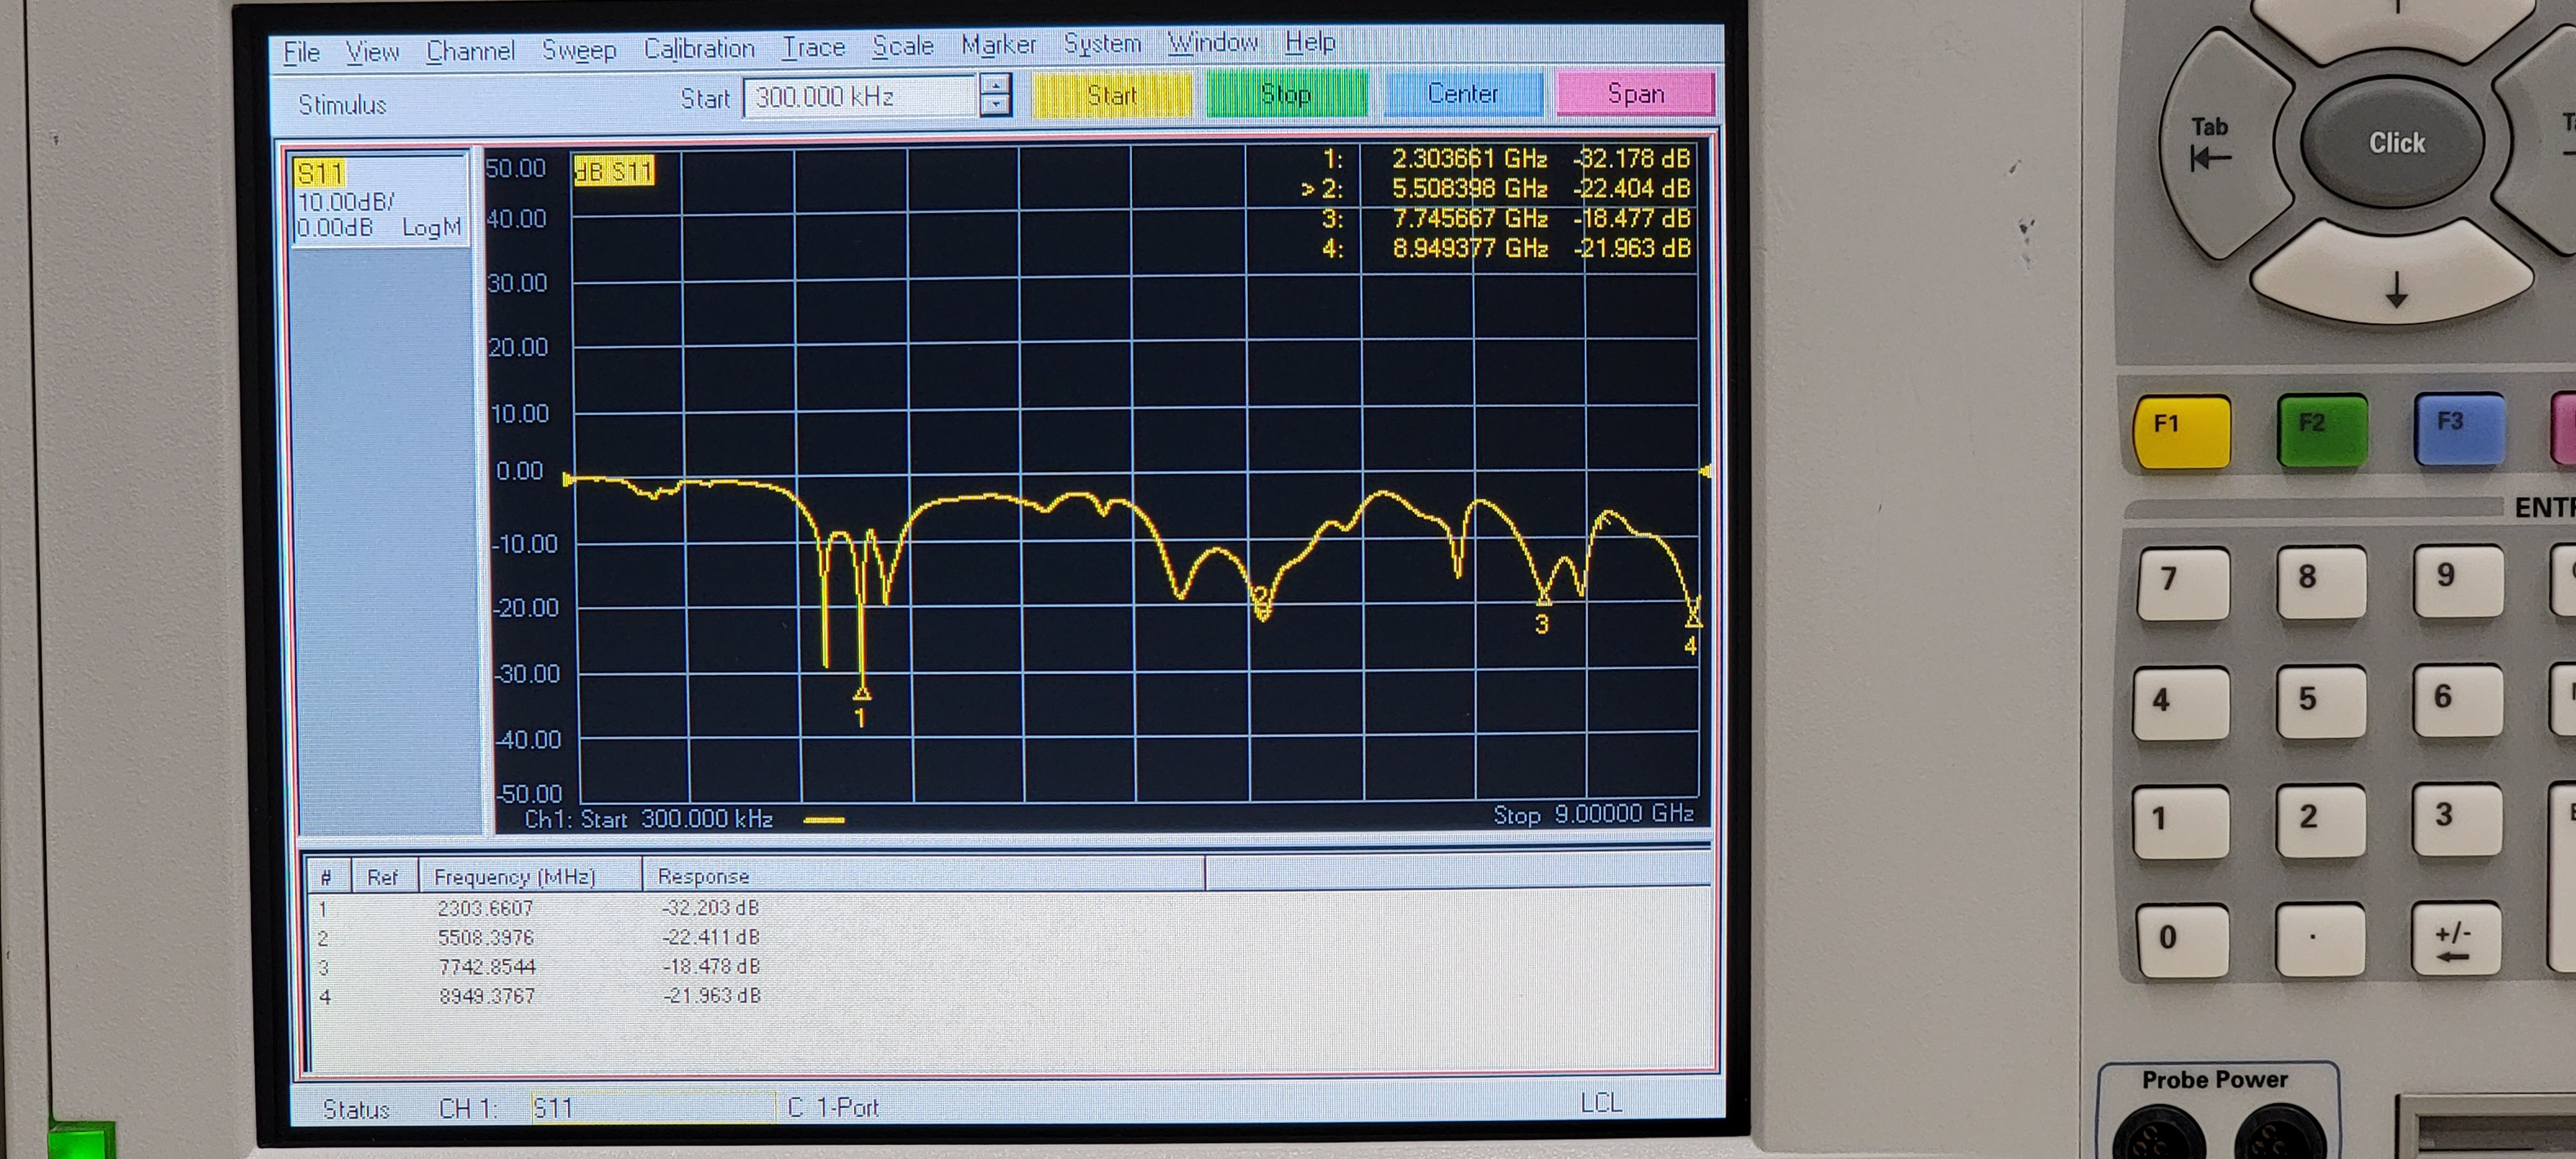This screenshot has width=2576, height=1159.
Task: Select the S11 trace status label
Action: [319, 174]
